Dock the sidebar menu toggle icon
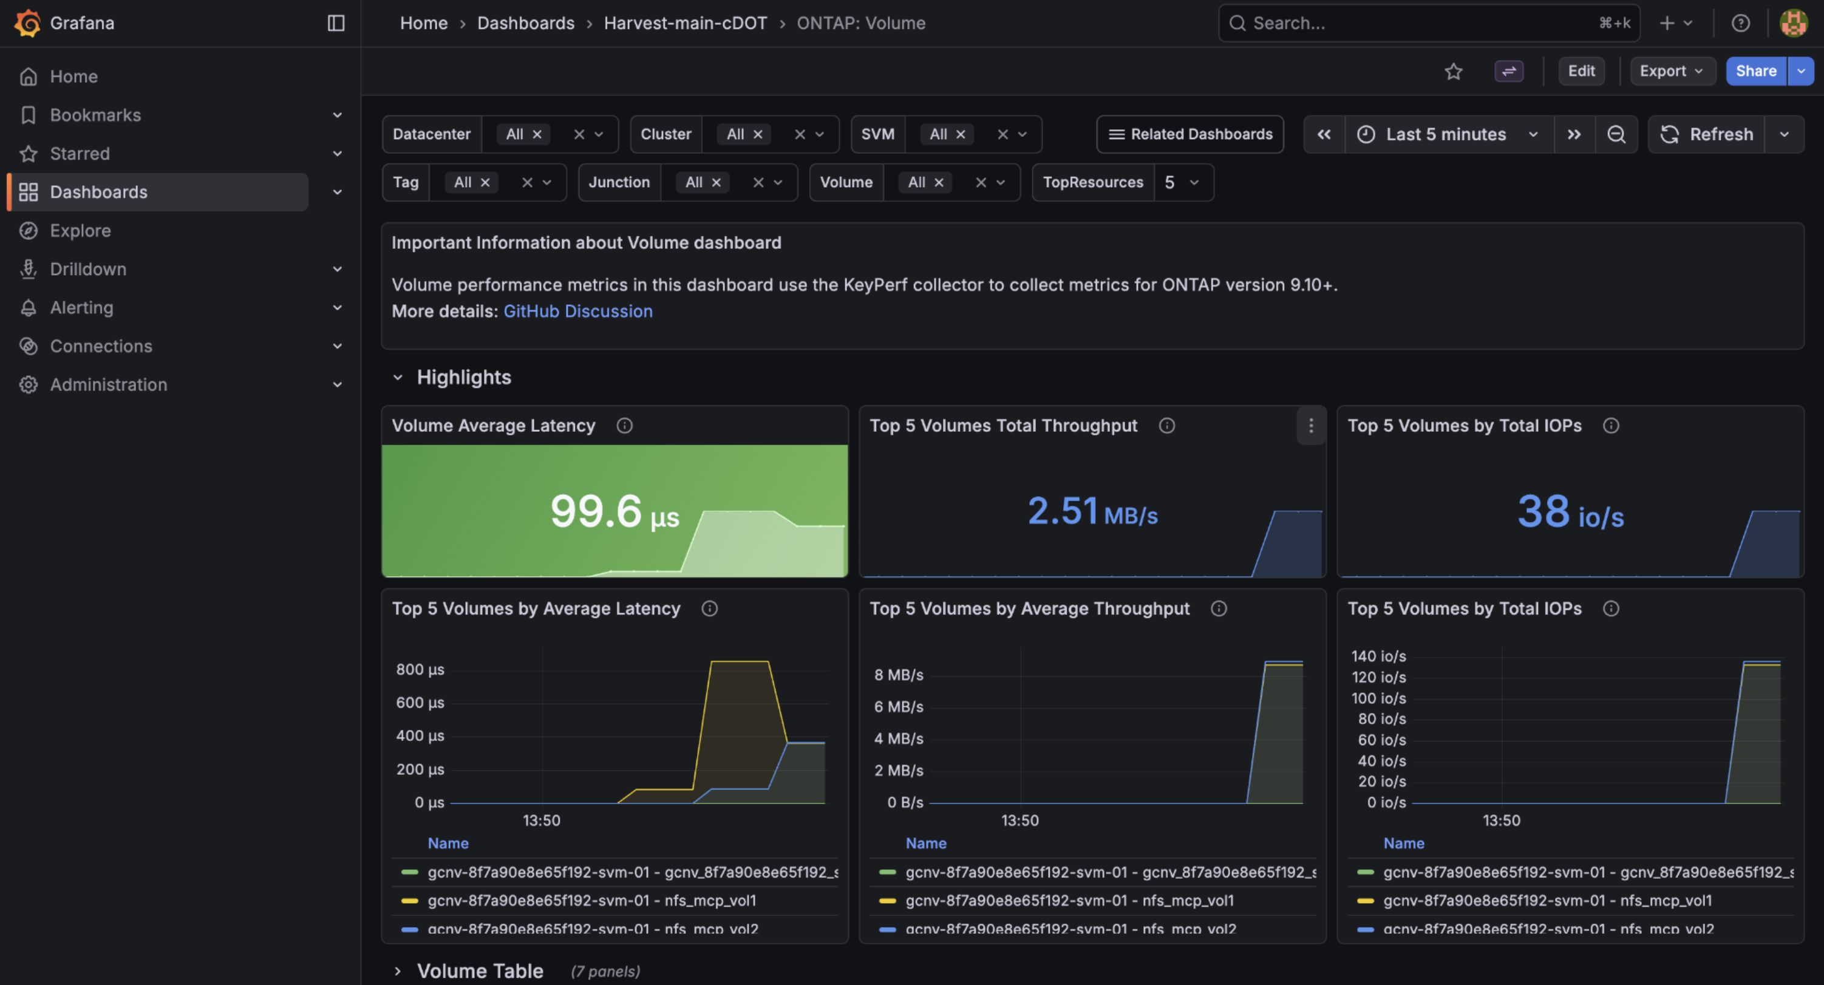 point(336,22)
